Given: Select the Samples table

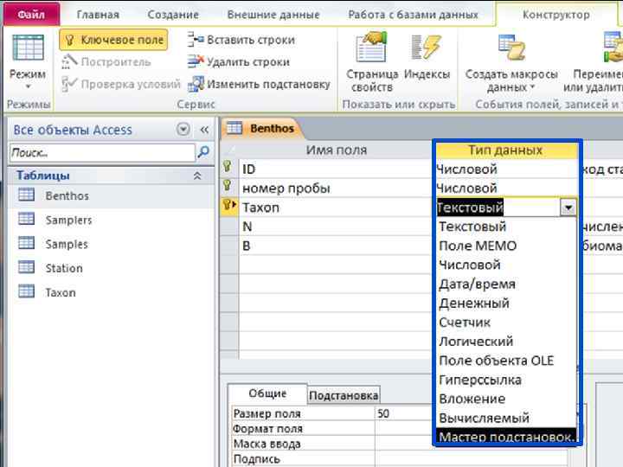Looking at the screenshot, I should [x=111, y=244].
